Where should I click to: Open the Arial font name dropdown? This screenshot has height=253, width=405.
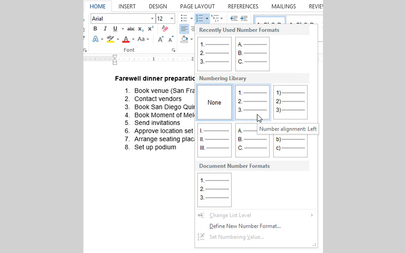(152, 19)
